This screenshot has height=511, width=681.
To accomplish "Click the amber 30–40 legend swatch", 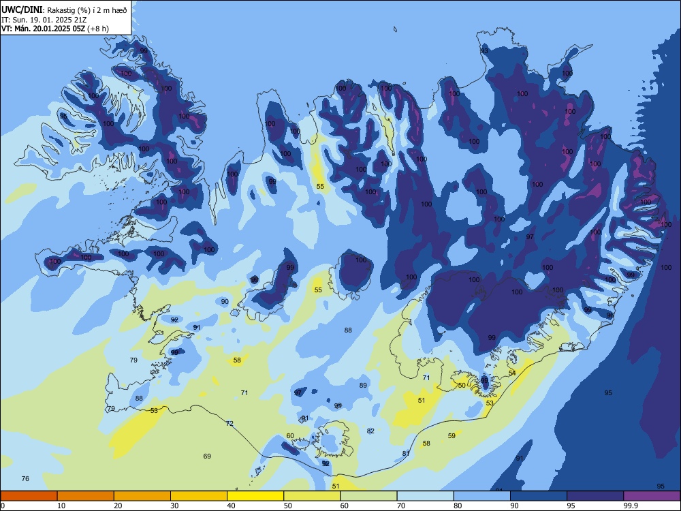I will pyautogui.click(x=199, y=496).
